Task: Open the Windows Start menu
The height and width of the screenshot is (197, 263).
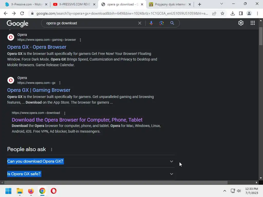Action: (x=8, y=191)
